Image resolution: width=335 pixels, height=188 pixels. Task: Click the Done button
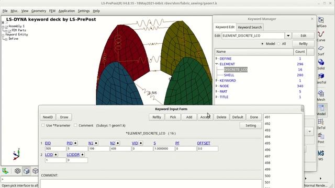(254, 117)
